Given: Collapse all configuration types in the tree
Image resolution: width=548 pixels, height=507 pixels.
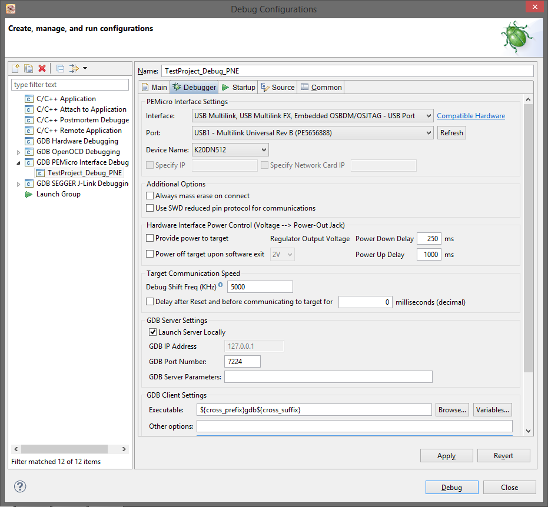Looking at the screenshot, I should click(59, 68).
